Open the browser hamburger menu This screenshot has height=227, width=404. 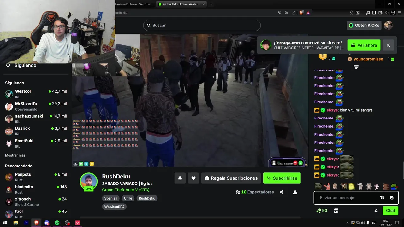[x=399, y=13]
